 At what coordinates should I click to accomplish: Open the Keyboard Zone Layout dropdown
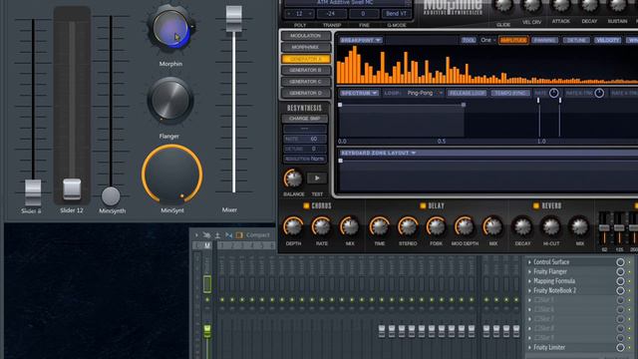point(378,153)
